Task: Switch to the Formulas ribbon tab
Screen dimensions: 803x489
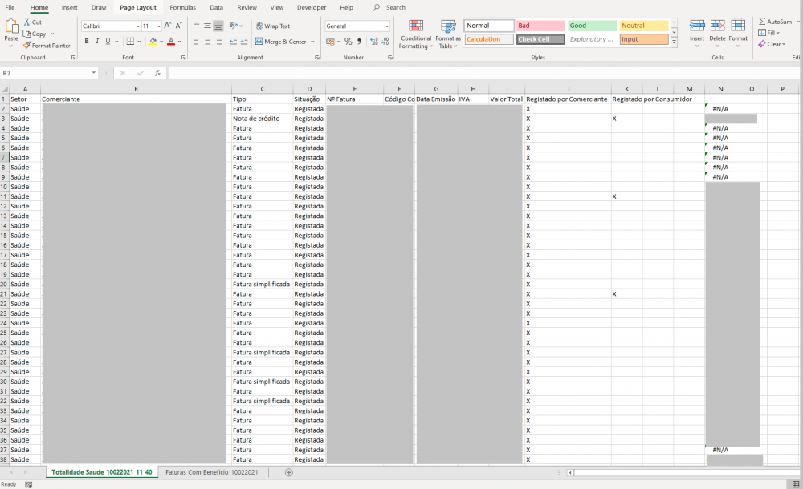Action: point(183,7)
